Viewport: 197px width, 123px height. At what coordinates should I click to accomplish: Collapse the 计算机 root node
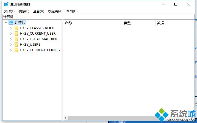pyautogui.click(x=6, y=23)
